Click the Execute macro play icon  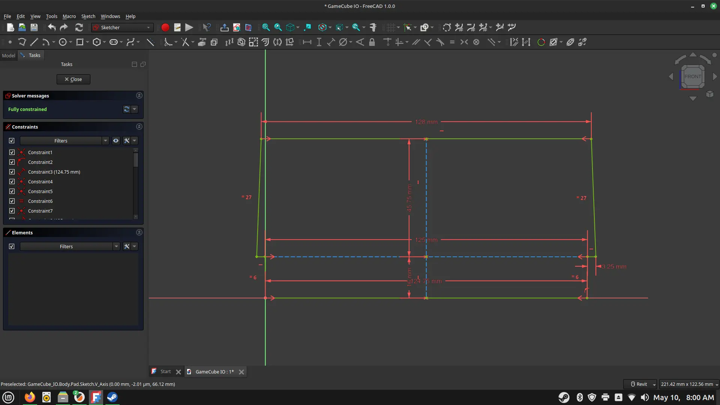pyautogui.click(x=189, y=27)
